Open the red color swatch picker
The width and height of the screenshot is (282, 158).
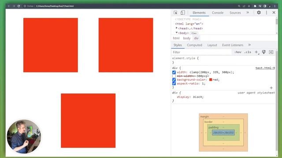coord(211,79)
